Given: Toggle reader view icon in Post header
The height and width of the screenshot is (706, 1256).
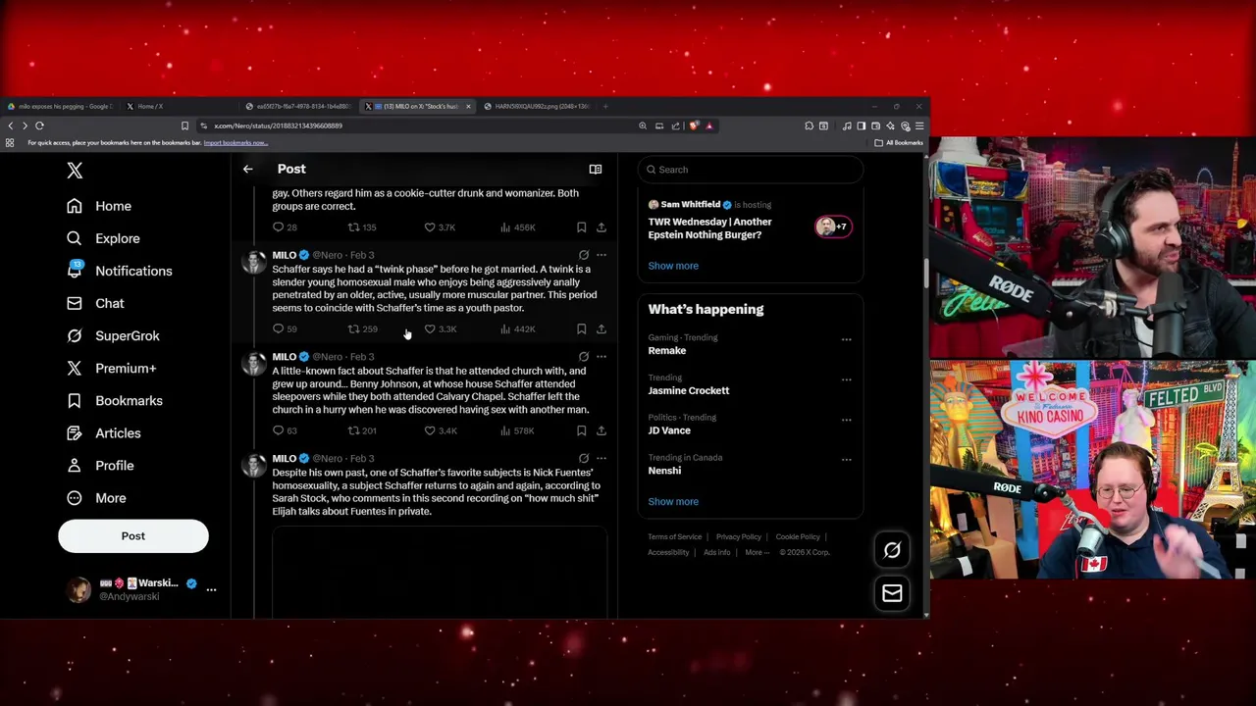Looking at the screenshot, I should click(x=595, y=169).
